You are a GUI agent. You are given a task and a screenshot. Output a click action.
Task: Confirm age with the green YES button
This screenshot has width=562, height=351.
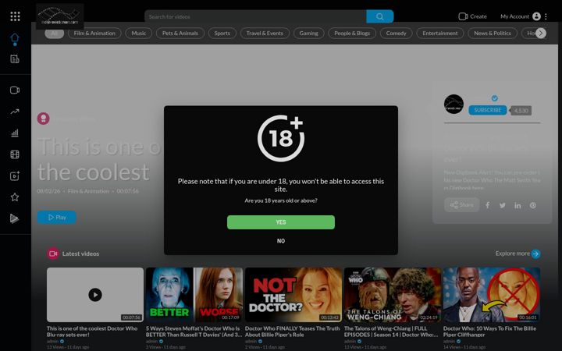coord(281,222)
